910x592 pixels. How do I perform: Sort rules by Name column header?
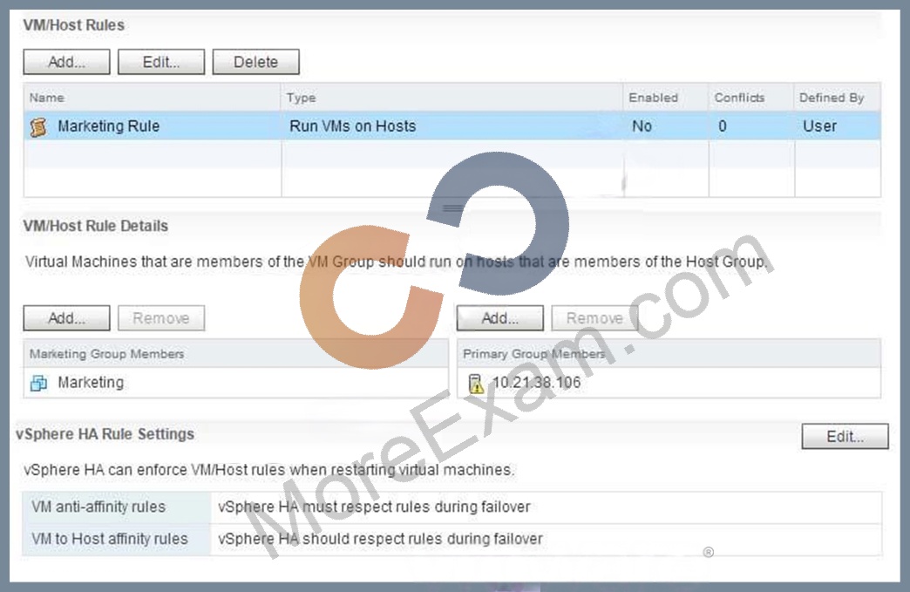pos(153,98)
